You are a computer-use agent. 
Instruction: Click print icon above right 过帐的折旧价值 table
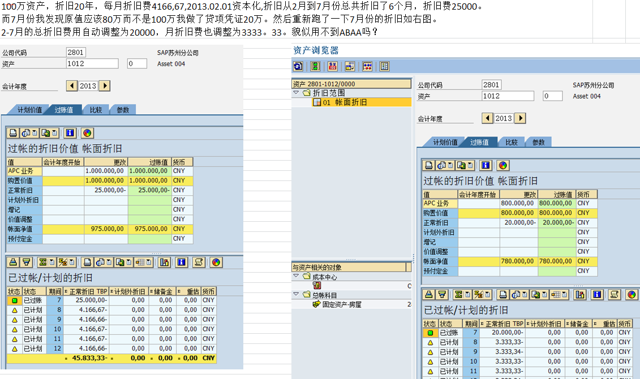pyautogui.click(x=428, y=165)
